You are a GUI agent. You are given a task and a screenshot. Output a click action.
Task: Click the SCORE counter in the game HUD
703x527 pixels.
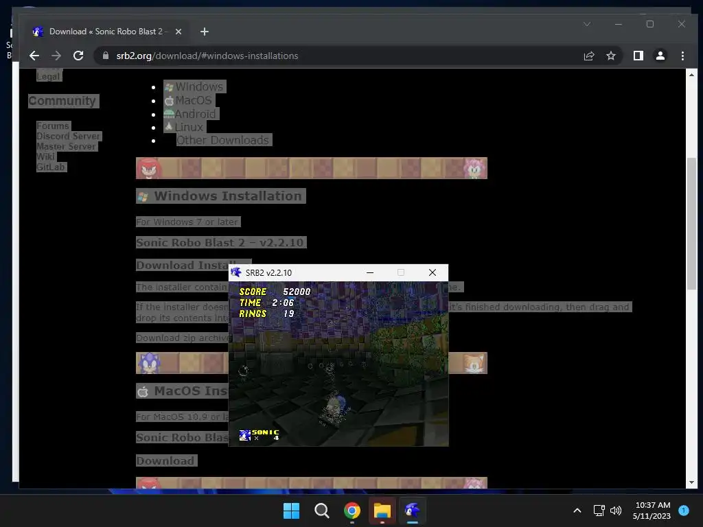pos(275,292)
